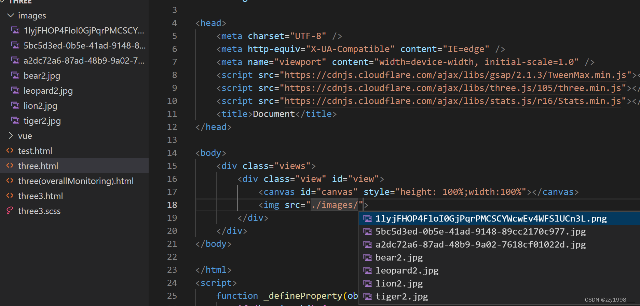Click "IE=edge" content value

pyautogui.click(x=466, y=49)
